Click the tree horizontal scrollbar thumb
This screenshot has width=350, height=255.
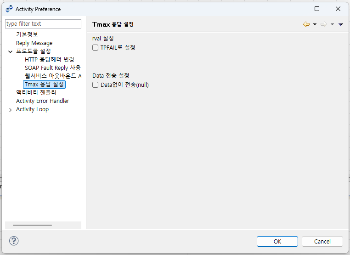(x=32, y=225)
